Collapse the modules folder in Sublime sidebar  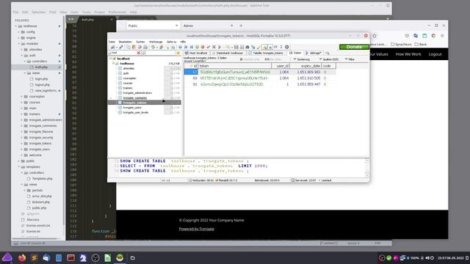coord(19,44)
